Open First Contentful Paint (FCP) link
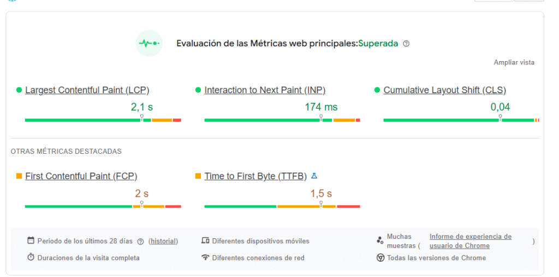This screenshot has height=277, width=559. 81,176
